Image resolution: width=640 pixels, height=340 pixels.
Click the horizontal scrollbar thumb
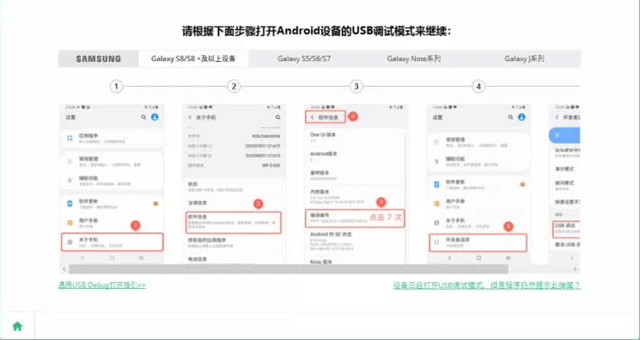click(x=289, y=269)
